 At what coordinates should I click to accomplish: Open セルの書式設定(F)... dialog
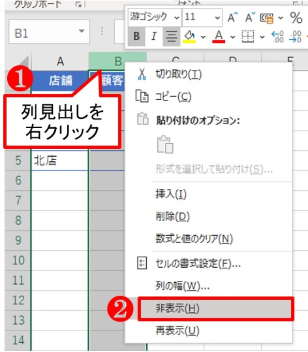point(198,264)
